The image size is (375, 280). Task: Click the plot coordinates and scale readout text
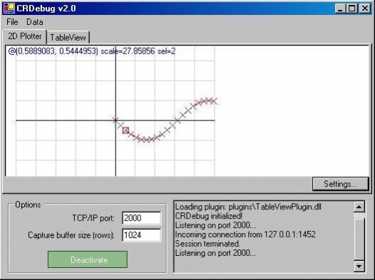click(x=91, y=51)
